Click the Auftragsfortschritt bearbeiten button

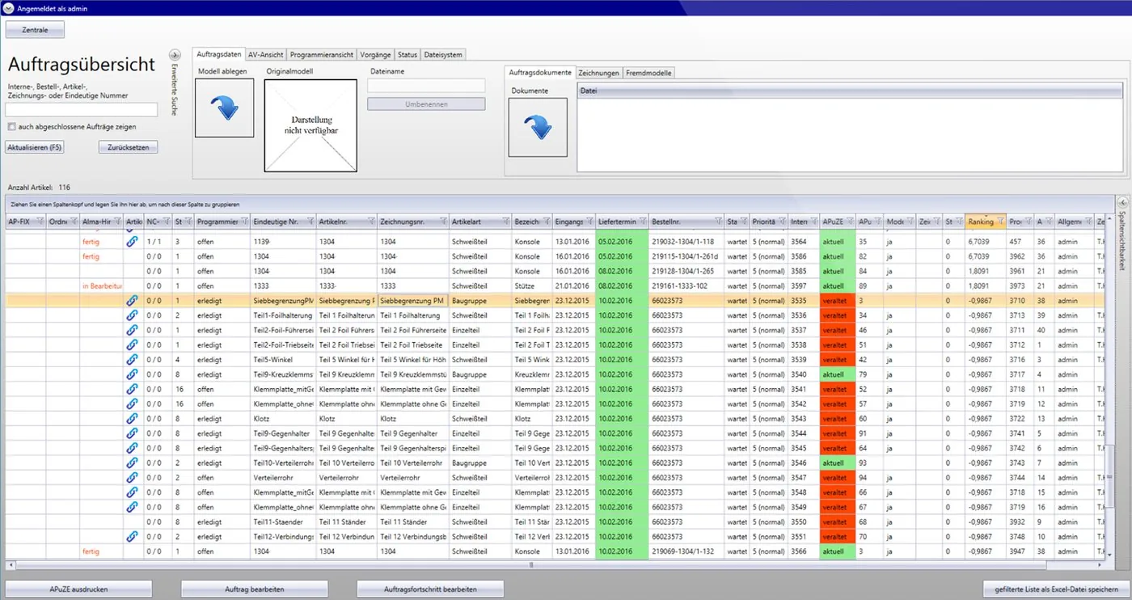pos(430,589)
